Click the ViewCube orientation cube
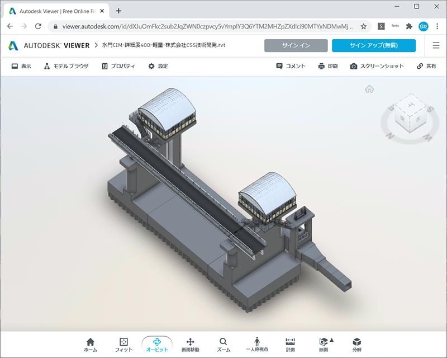The image size is (447, 358). (x=411, y=114)
